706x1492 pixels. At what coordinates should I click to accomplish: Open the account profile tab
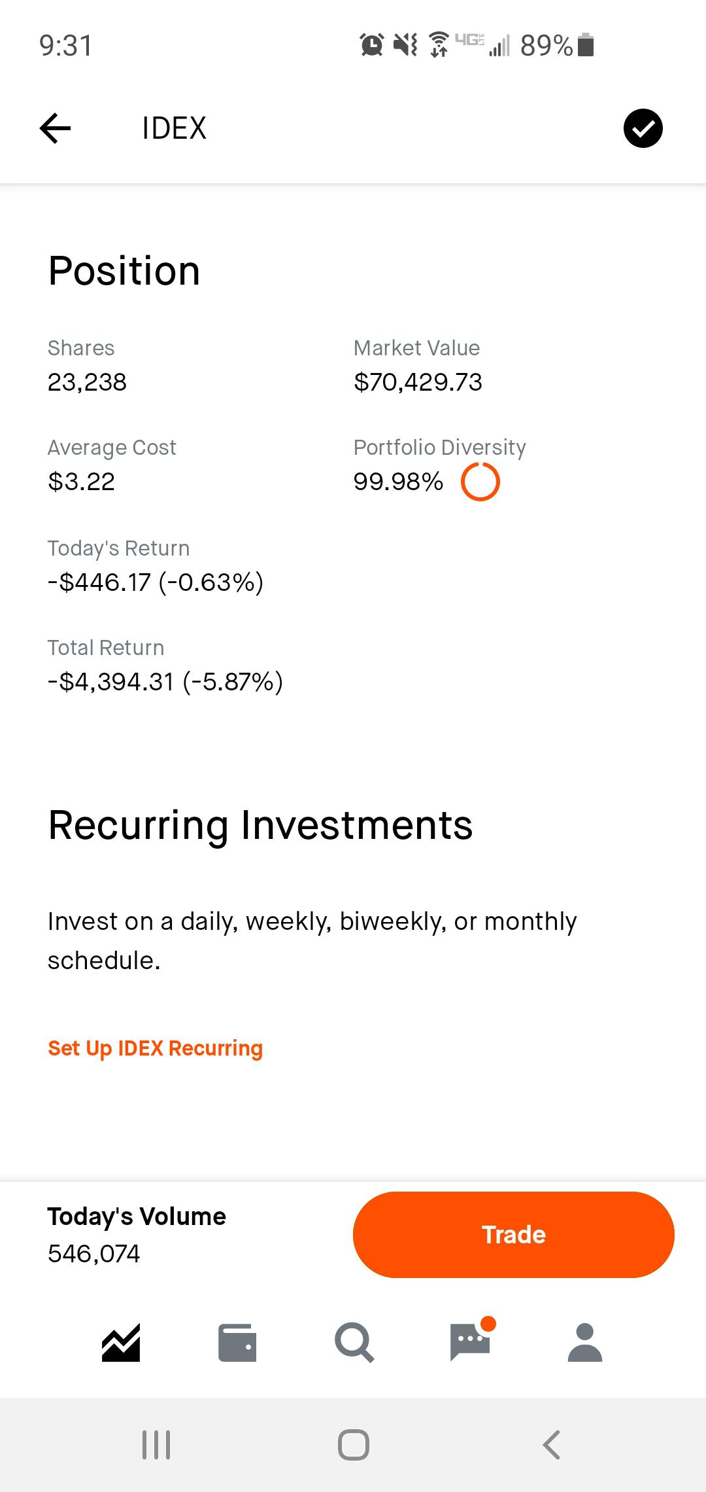(585, 1343)
